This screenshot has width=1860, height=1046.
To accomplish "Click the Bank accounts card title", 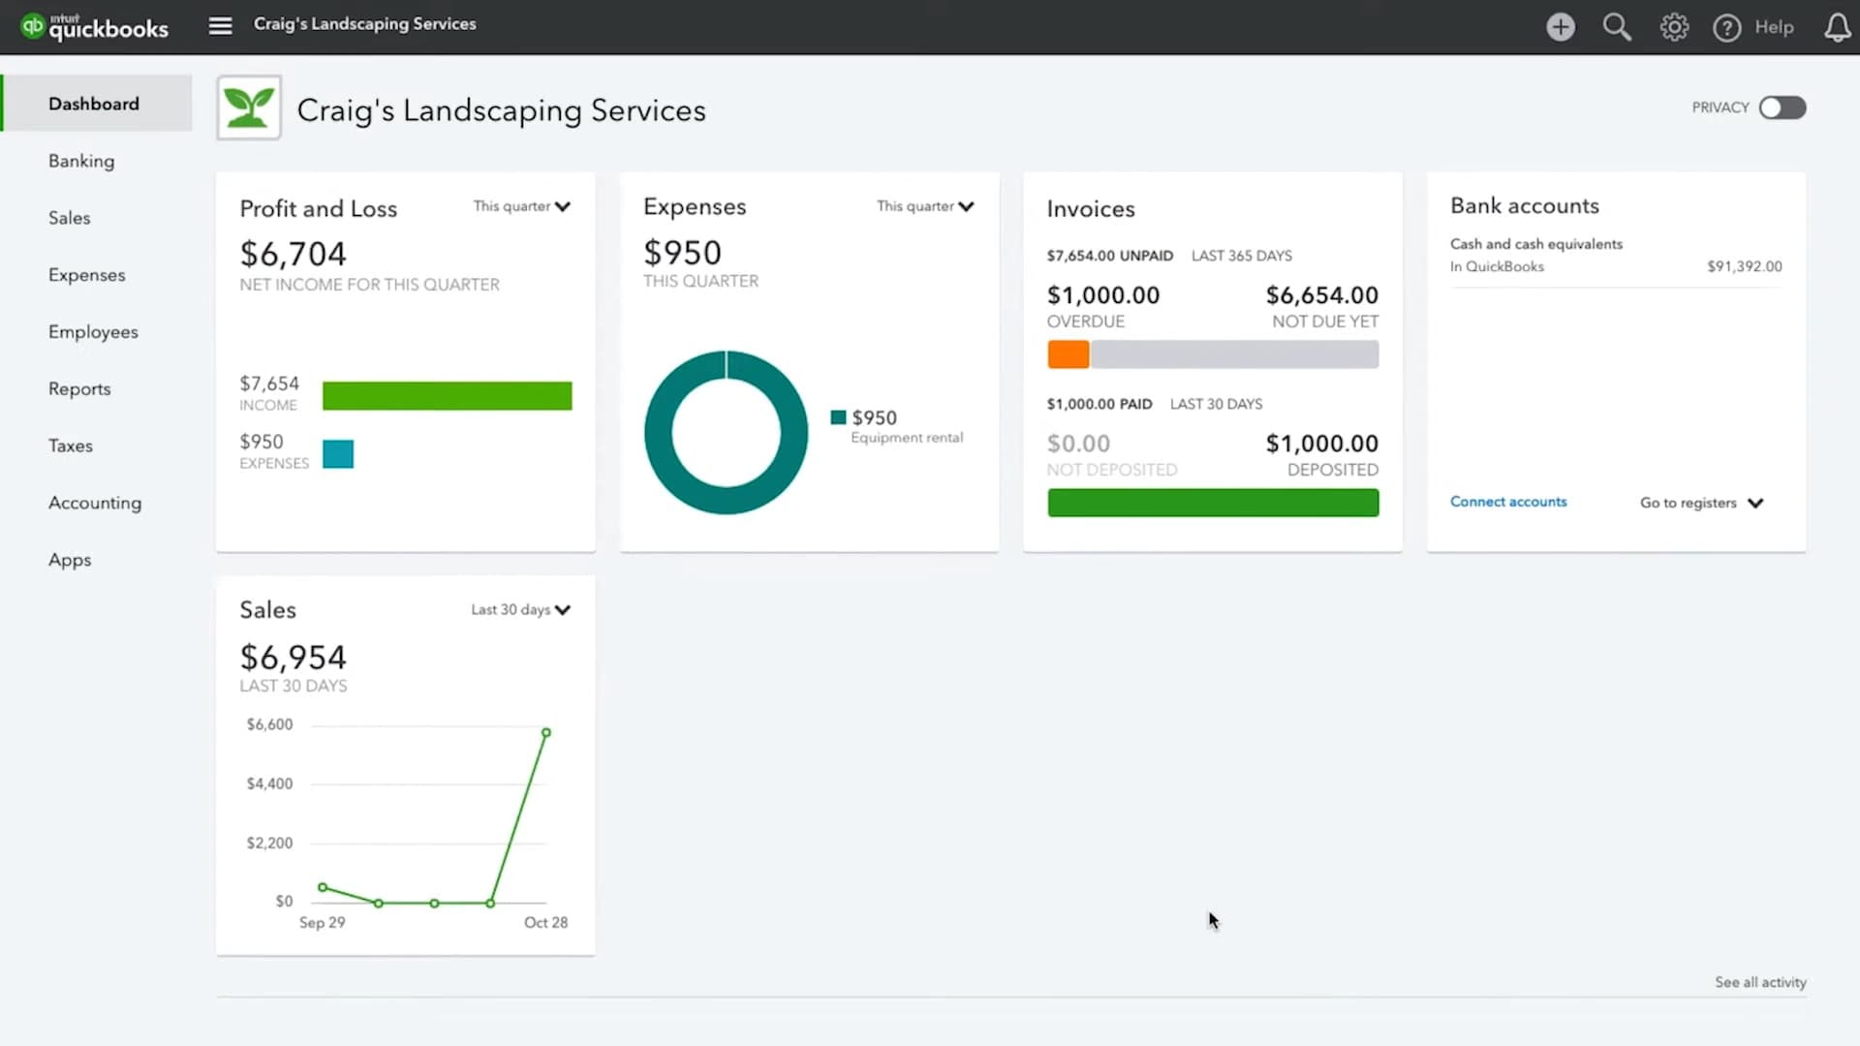I will click(x=1524, y=205).
